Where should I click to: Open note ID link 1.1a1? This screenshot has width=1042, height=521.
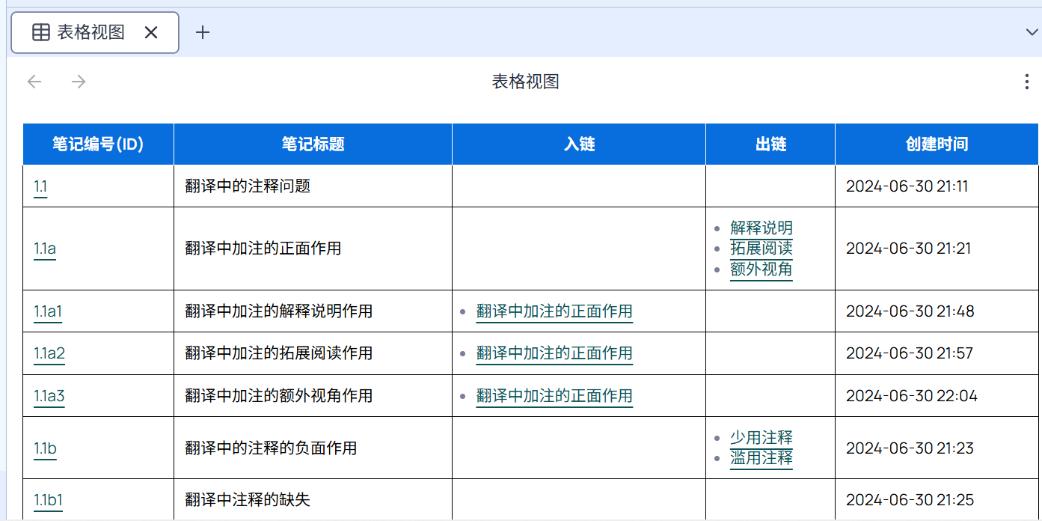pyautogui.click(x=48, y=311)
